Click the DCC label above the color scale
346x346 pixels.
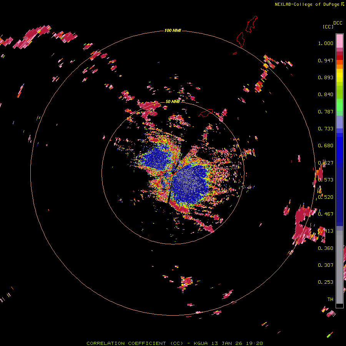pyautogui.click(x=338, y=23)
